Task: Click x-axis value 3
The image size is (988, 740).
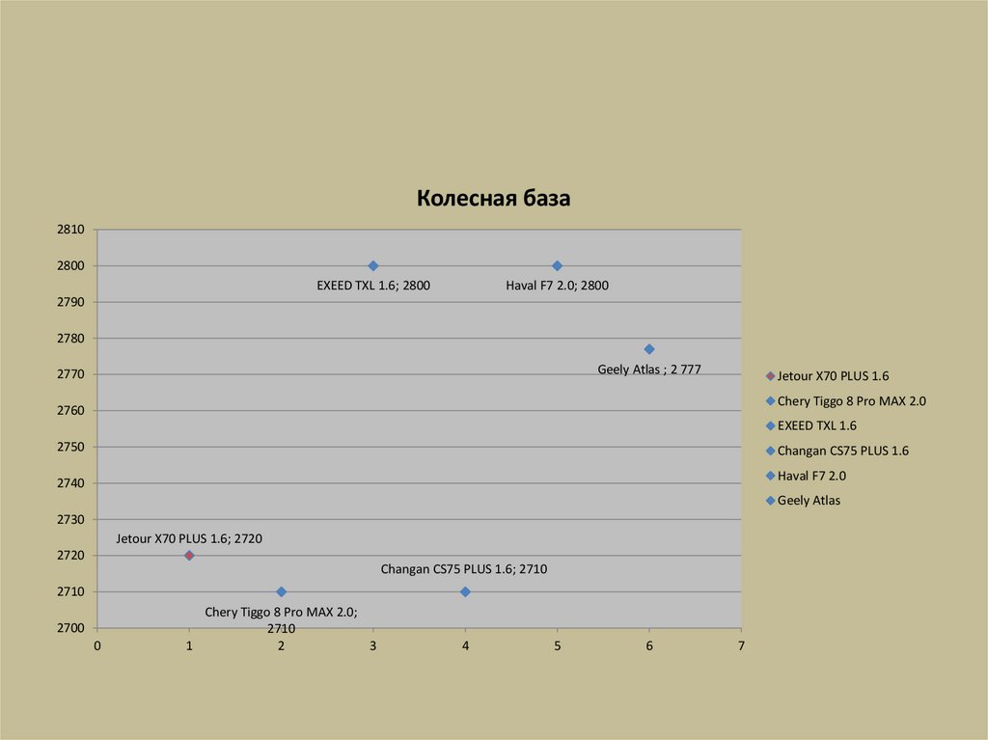Action: (373, 646)
